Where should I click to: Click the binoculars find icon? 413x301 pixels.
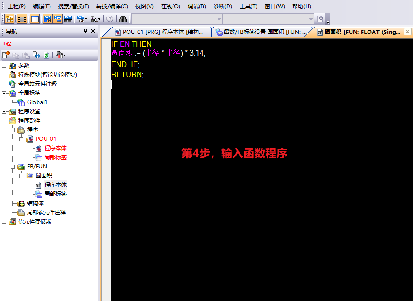click(x=123, y=19)
